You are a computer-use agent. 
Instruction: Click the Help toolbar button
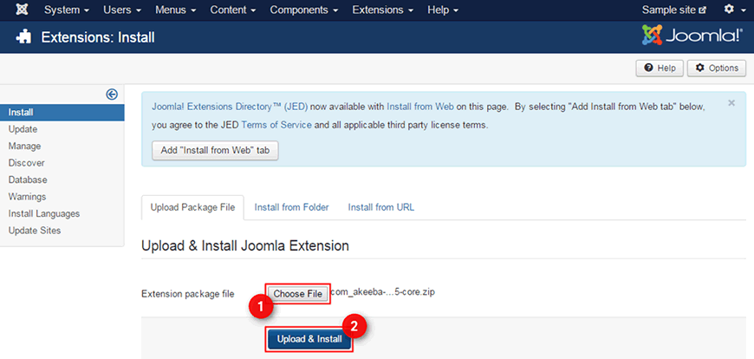point(660,69)
